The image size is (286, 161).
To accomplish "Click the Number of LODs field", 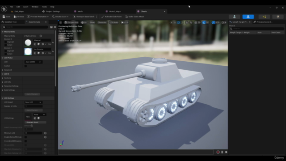I will coord(34,106).
